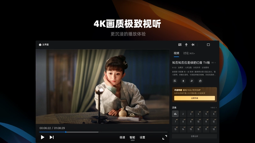The width and height of the screenshot is (255, 143).
Task: Switch to the 视频 tab
Action: [176, 53]
